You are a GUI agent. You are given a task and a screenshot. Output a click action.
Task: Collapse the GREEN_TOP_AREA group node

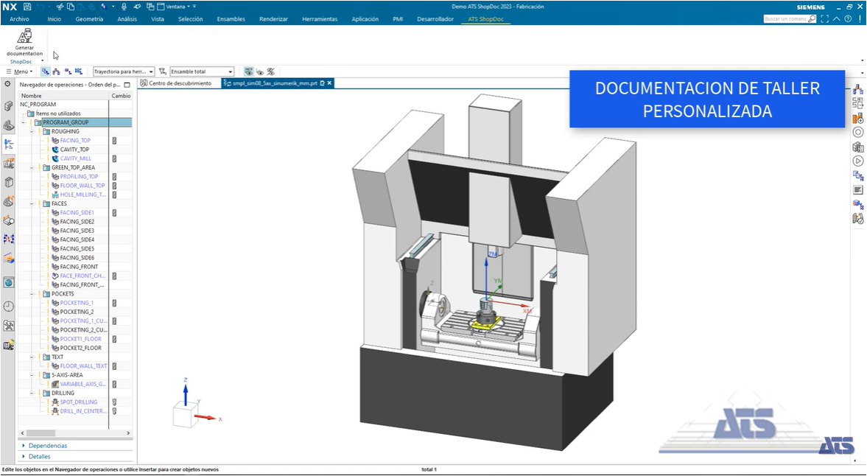(32, 167)
